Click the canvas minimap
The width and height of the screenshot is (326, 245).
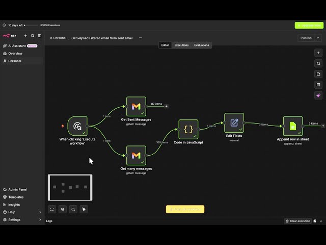coord(70,187)
